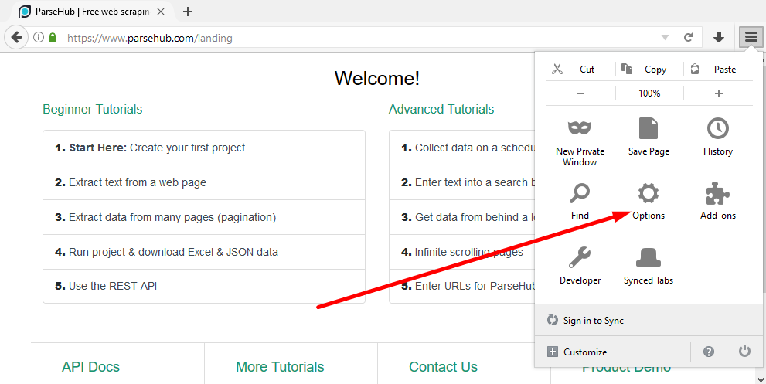Open Get data from behind a login tutorial
Viewport: 766px width, 384px height.
coord(462,217)
